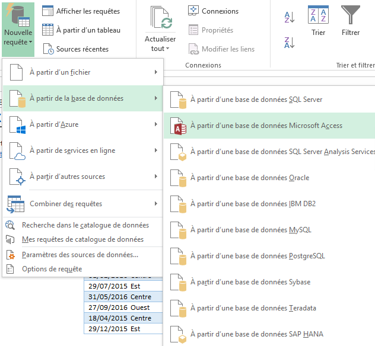Choose base de données PostgreSQL
The height and width of the screenshot is (346, 375).
pyautogui.click(x=269, y=255)
